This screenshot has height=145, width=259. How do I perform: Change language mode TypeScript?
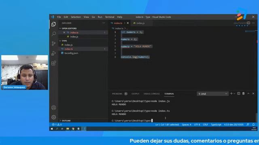(x=216, y=124)
